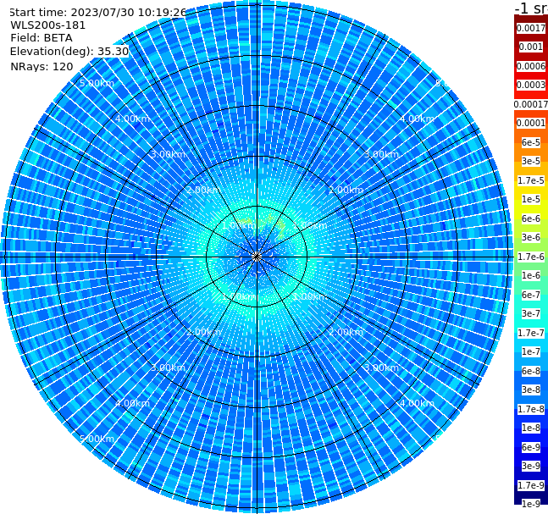Click the 0.0017 color scale label
The image size is (548, 514).
coord(531,28)
